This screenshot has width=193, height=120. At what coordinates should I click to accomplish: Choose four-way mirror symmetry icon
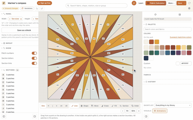click(56, 106)
